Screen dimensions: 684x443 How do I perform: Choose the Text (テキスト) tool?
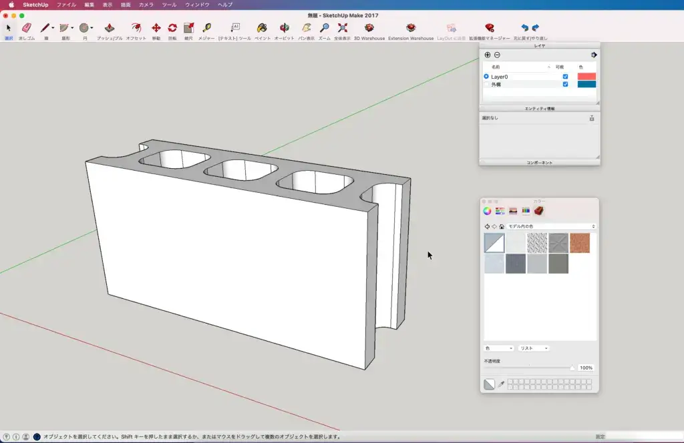[234, 28]
